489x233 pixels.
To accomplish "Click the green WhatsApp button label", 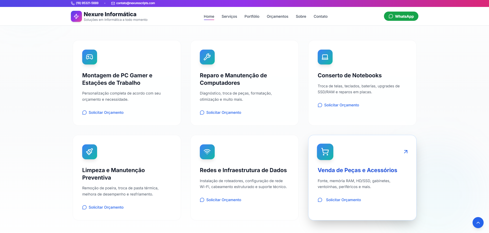I will [404, 16].
